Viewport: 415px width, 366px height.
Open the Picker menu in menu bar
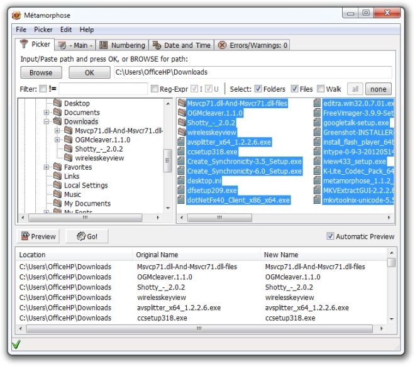coord(43,30)
